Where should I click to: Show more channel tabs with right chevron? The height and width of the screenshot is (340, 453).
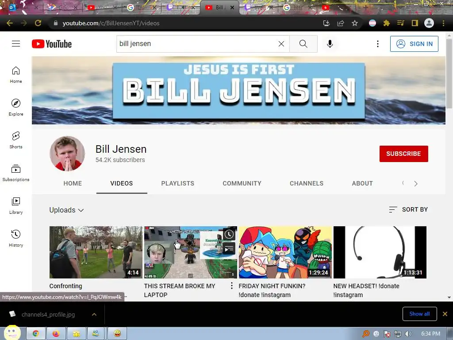click(x=416, y=184)
